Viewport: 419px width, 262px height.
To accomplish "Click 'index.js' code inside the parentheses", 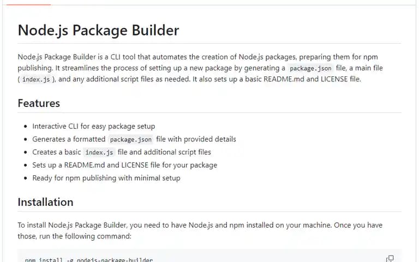I will 36,79.
